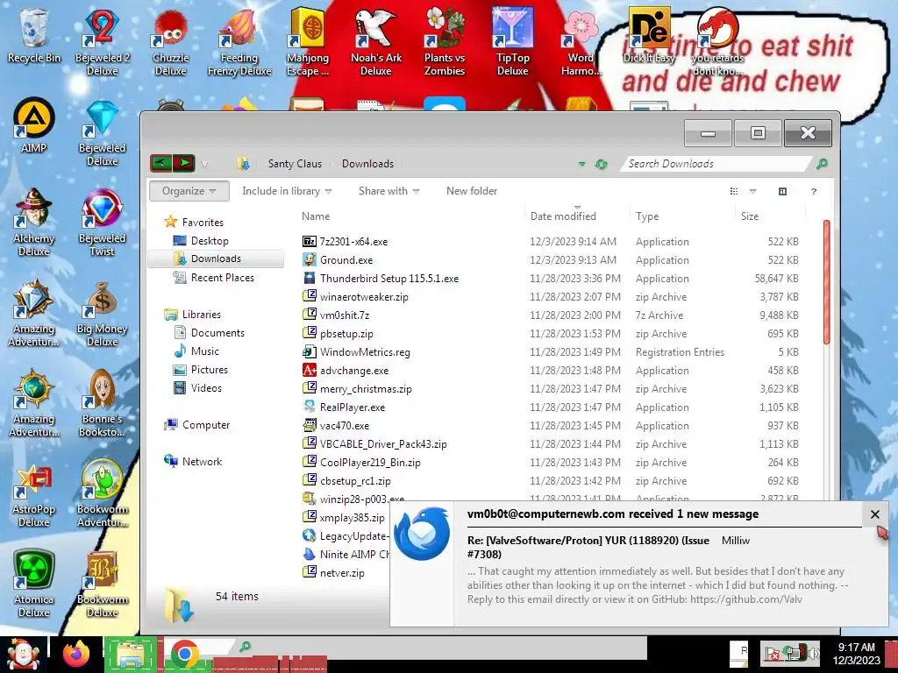Image resolution: width=898 pixels, height=673 pixels.
Task: Select Recent Places in sidebar
Action: 222,278
